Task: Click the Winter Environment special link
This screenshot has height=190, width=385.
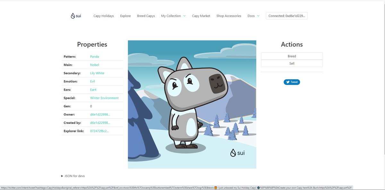Action: [105, 98]
